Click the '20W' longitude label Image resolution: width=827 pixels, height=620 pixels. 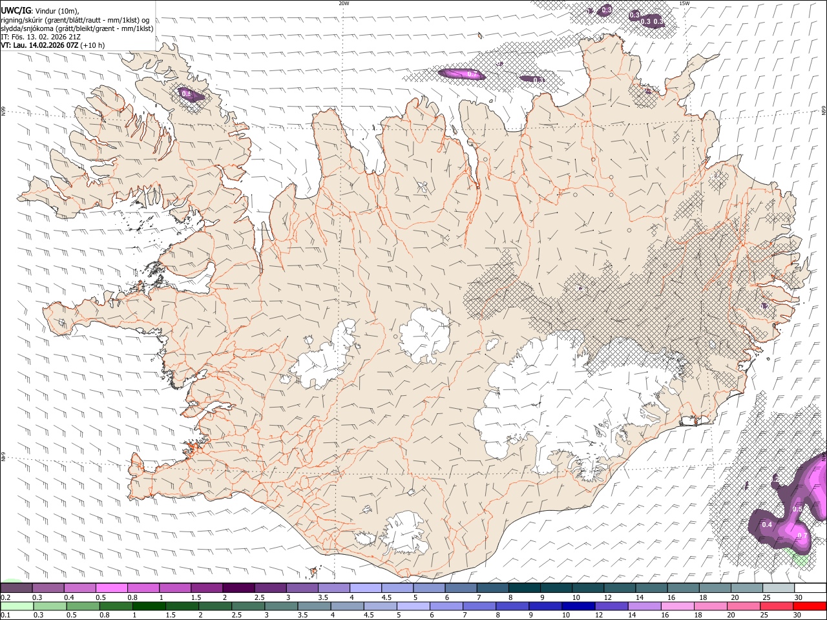(344, 3)
